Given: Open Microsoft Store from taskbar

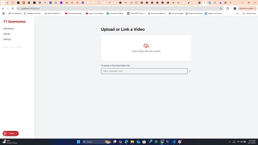Looking at the screenshot, I should [x=144, y=142].
